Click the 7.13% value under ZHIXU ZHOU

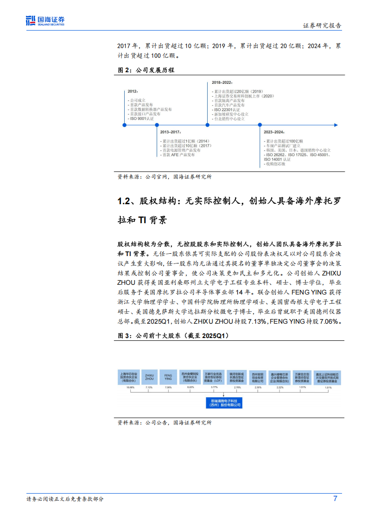click(x=149, y=388)
